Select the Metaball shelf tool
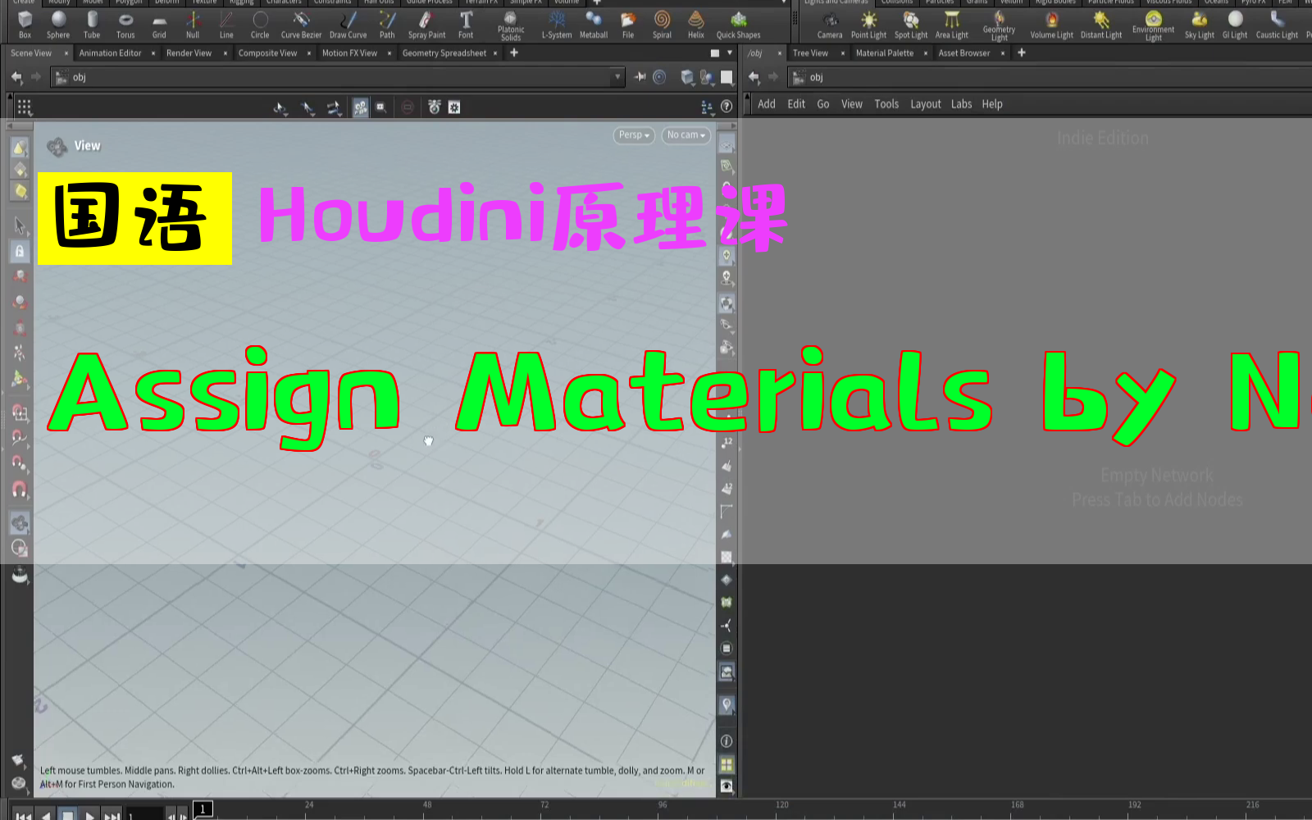Viewport: 1312px width, 820px height. click(594, 25)
